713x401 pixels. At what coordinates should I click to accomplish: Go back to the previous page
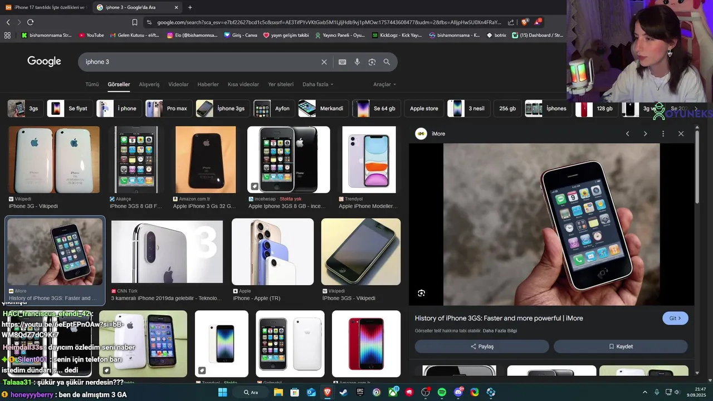point(8,22)
